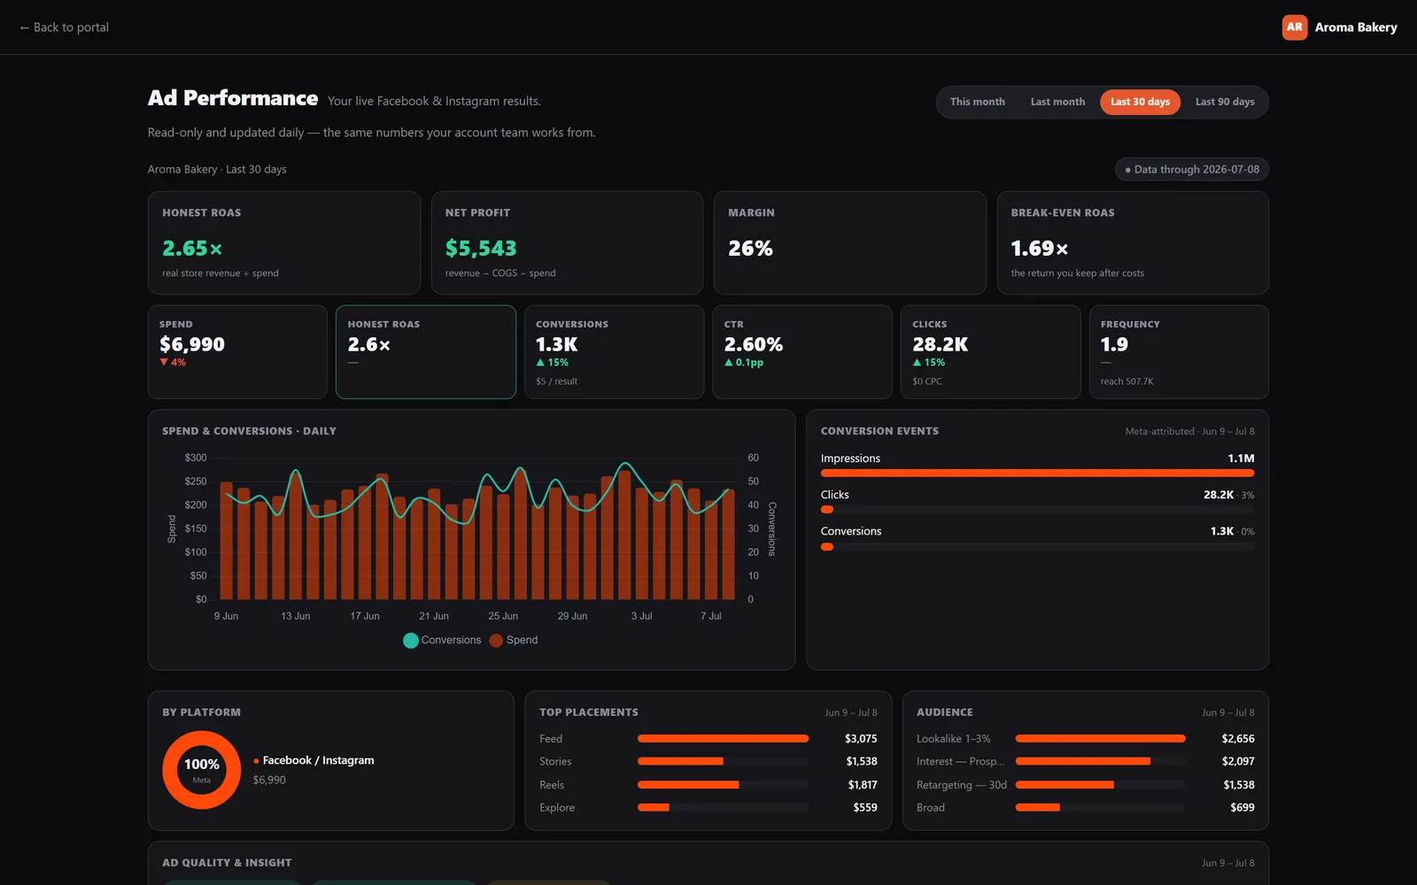The height and width of the screenshot is (885, 1417).
Task: Select the Conversions 1.3K metric tile
Action: (614, 352)
